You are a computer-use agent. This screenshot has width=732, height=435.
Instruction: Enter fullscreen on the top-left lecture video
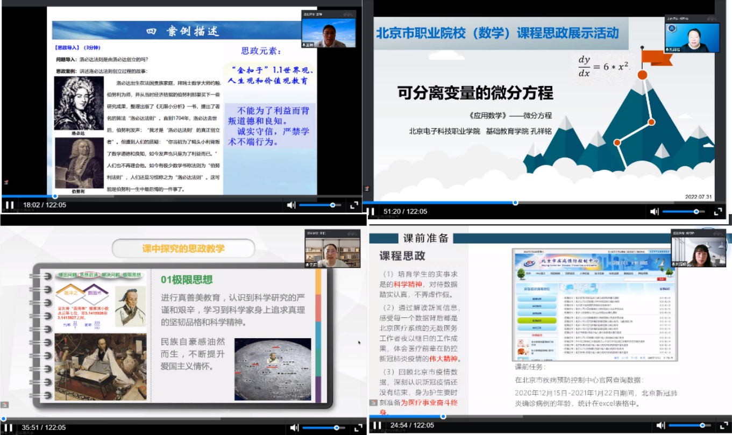(354, 205)
